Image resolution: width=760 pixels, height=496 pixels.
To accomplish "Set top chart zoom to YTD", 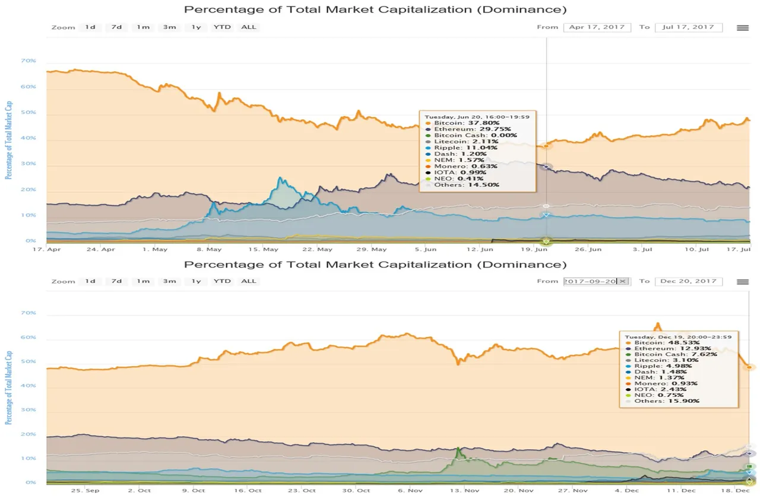I will point(222,27).
